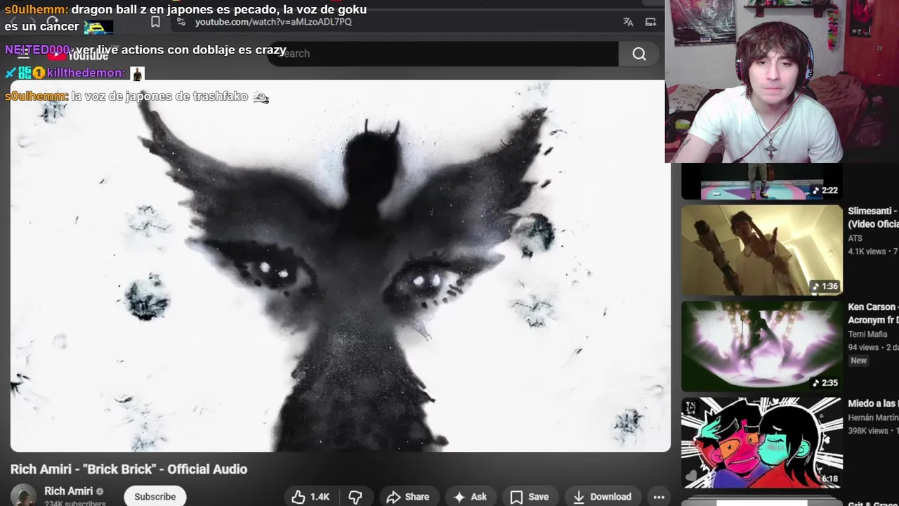Click the youtube.com URL in address bar
The width and height of the screenshot is (899, 506).
273,22
